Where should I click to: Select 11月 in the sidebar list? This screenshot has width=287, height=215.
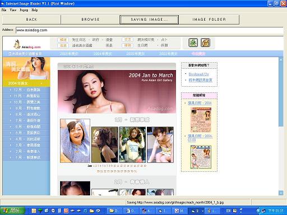click(x=26, y=96)
